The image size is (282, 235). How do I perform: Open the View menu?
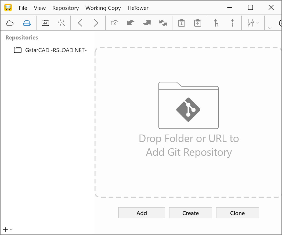(x=40, y=8)
